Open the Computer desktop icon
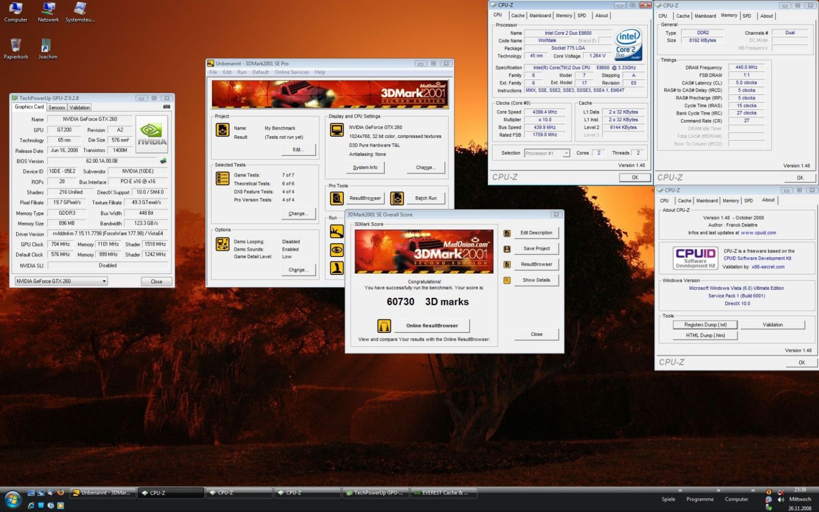Image resolution: width=819 pixels, height=512 pixels. coord(16,12)
